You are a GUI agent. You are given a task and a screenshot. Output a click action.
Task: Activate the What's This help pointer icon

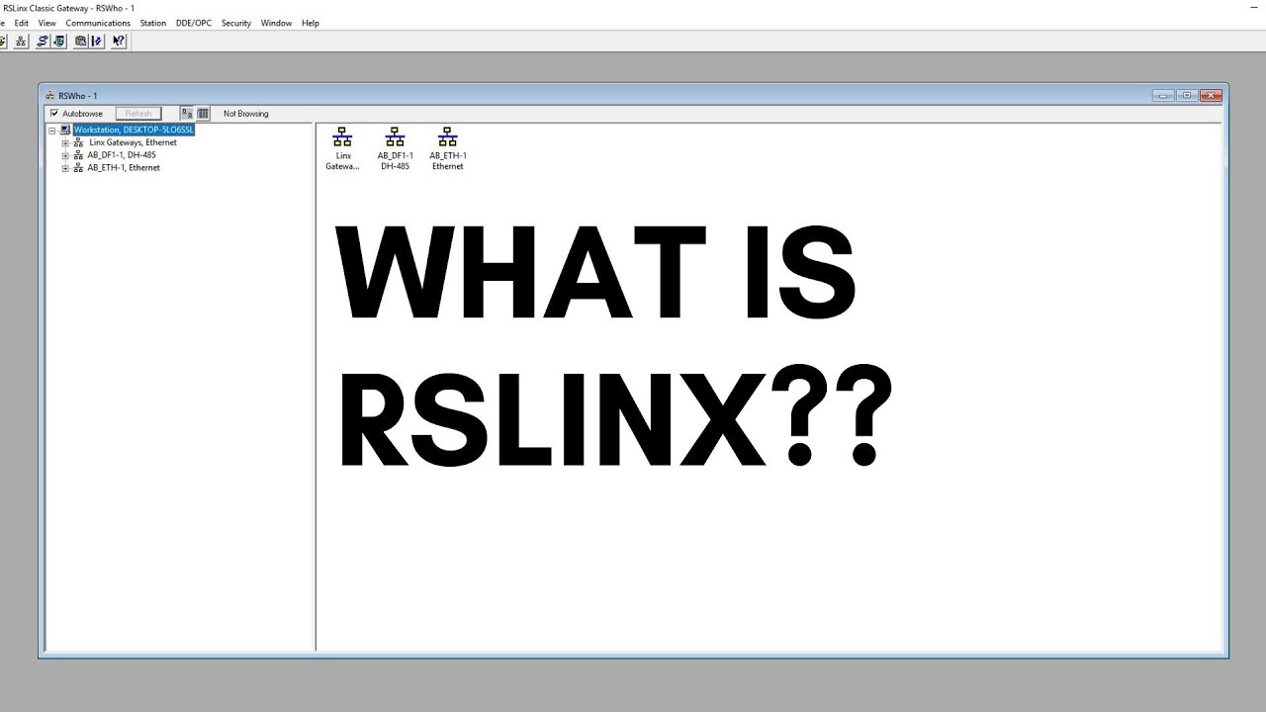click(119, 41)
